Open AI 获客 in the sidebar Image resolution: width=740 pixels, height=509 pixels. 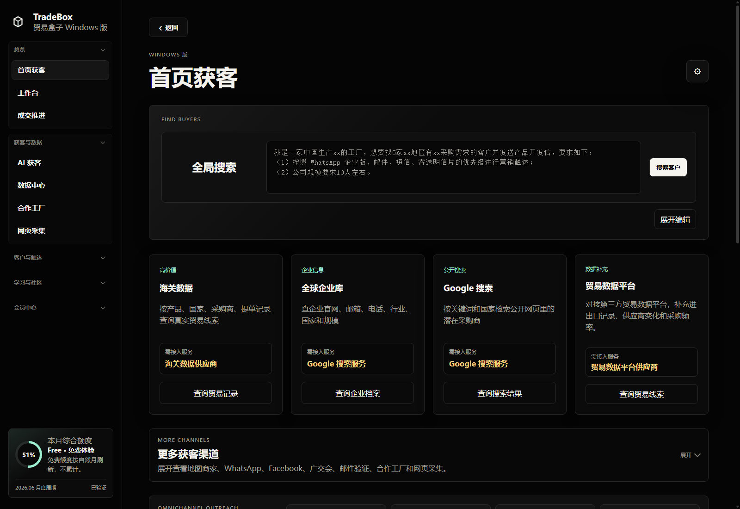pyautogui.click(x=60, y=163)
